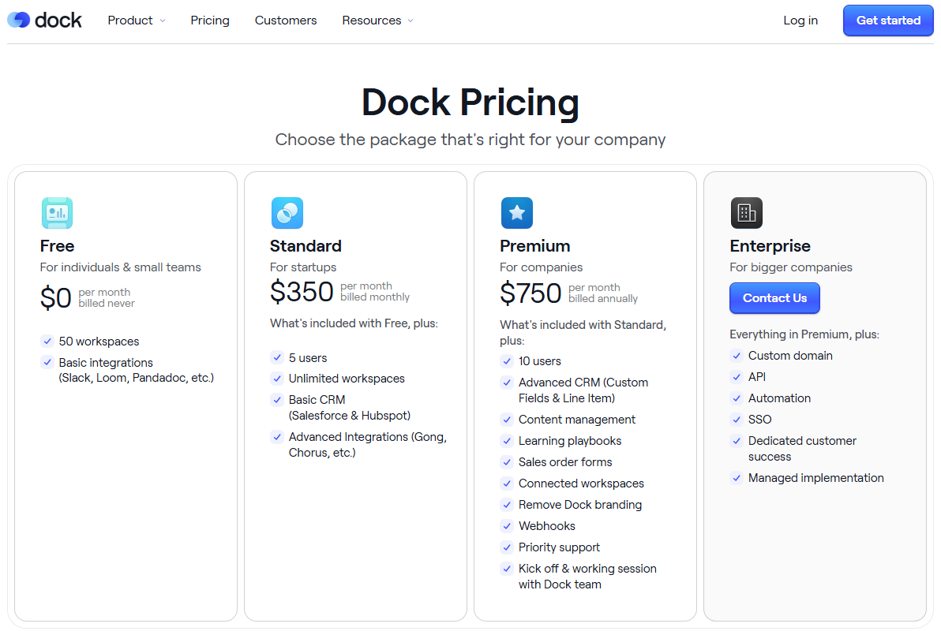Click the checkmark icon beside Webhooks
The height and width of the screenshot is (631, 941).
click(507, 526)
